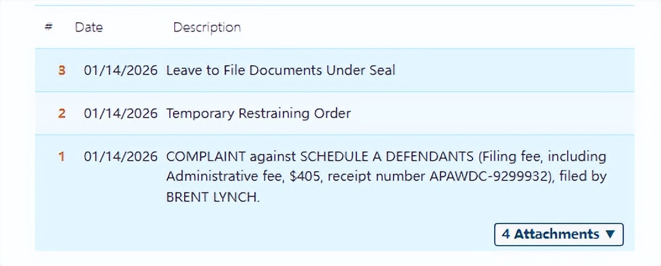
Task: Click Leave to File Documents Under Seal
Action: pos(280,70)
